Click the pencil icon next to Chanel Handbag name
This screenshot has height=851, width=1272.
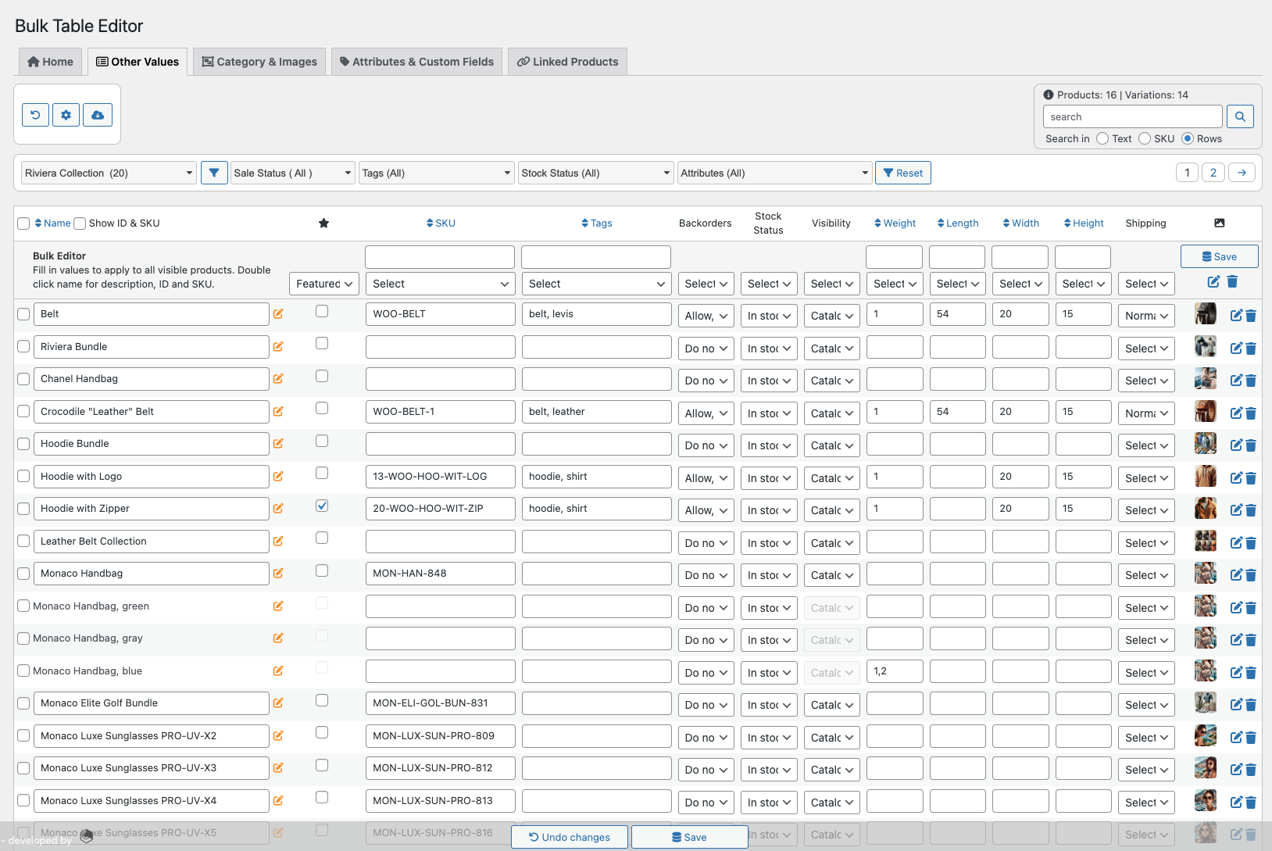pos(278,378)
